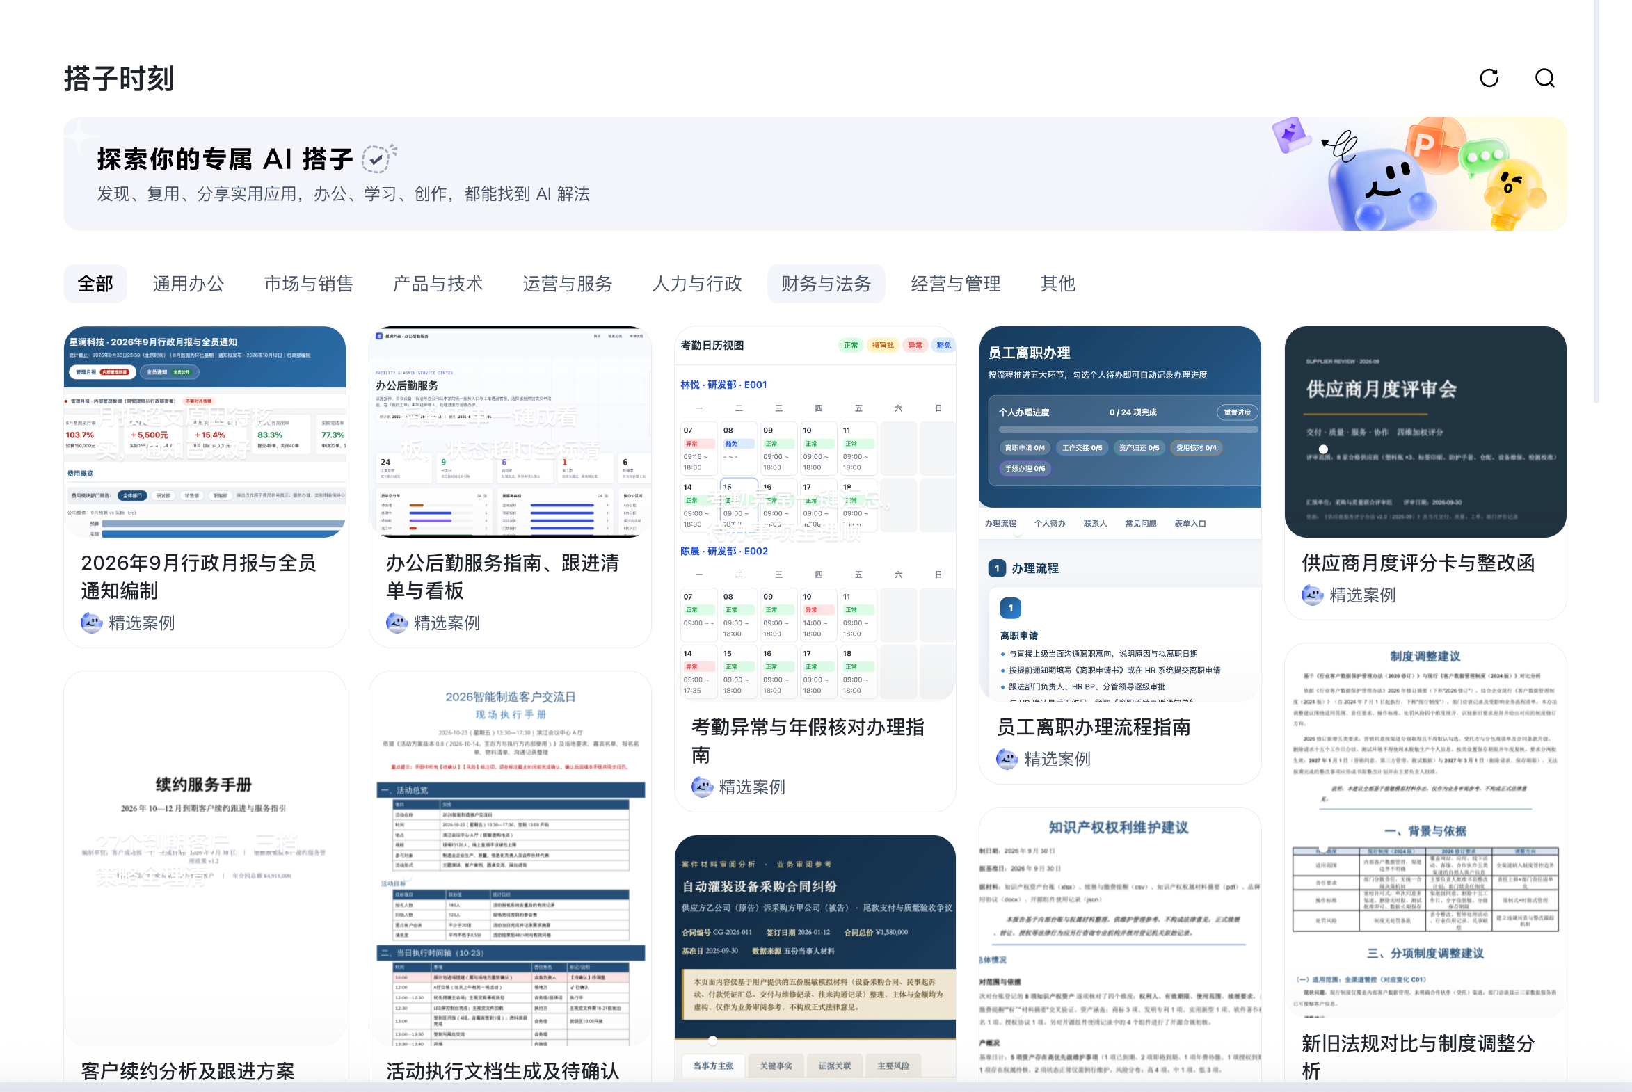Click the mascot avatar under 办公后勤服务指南 card

pyautogui.click(x=397, y=622)
